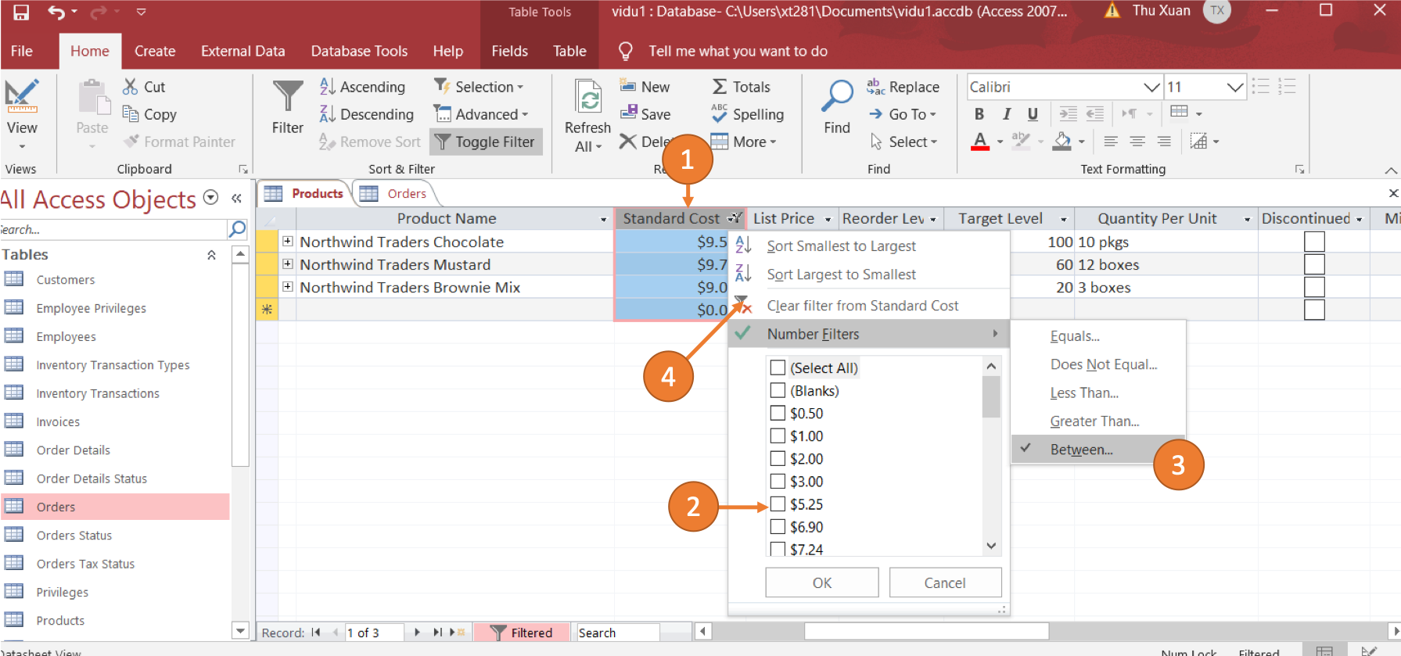
Task: Click the New record icon
Action: 627,85
